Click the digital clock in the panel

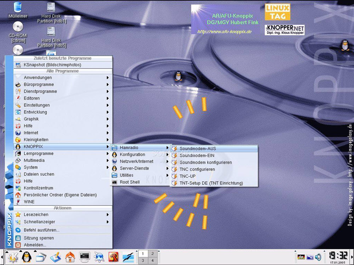coord(338,255)
